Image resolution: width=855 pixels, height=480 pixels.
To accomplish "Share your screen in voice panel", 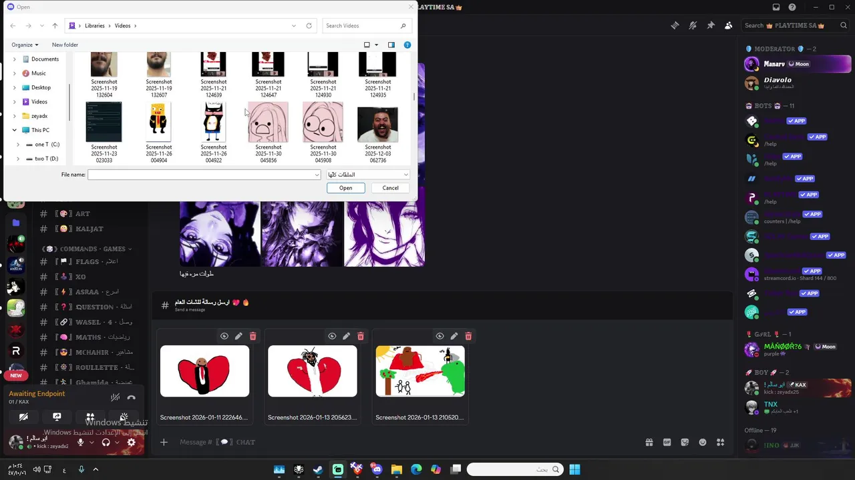I will tap(57, 417).
